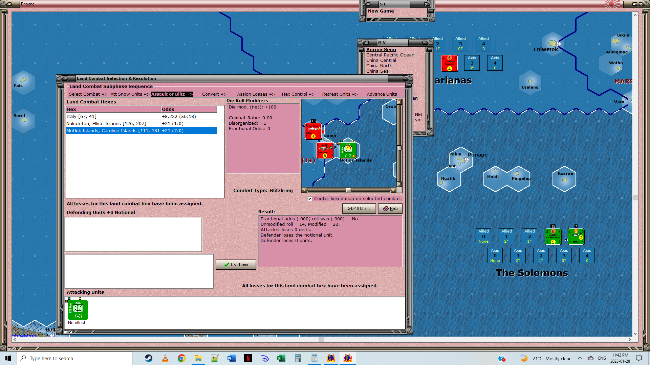The image size is (650, 365).
Task: Select Allied 0 None sea box in Solomons
Action: pyautogui.click(x=483, y=236)
